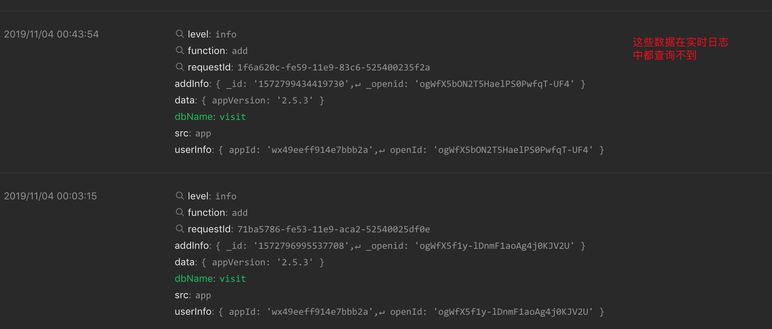Image resolution: width=772 pixels, height=329 pixels.
Task: Click the magnifier beside level in the 00:03:15 entry
Action: pyautogui.click(x=180, y=196)
